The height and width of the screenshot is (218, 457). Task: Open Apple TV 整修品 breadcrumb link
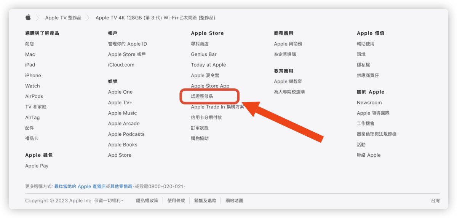63,18
